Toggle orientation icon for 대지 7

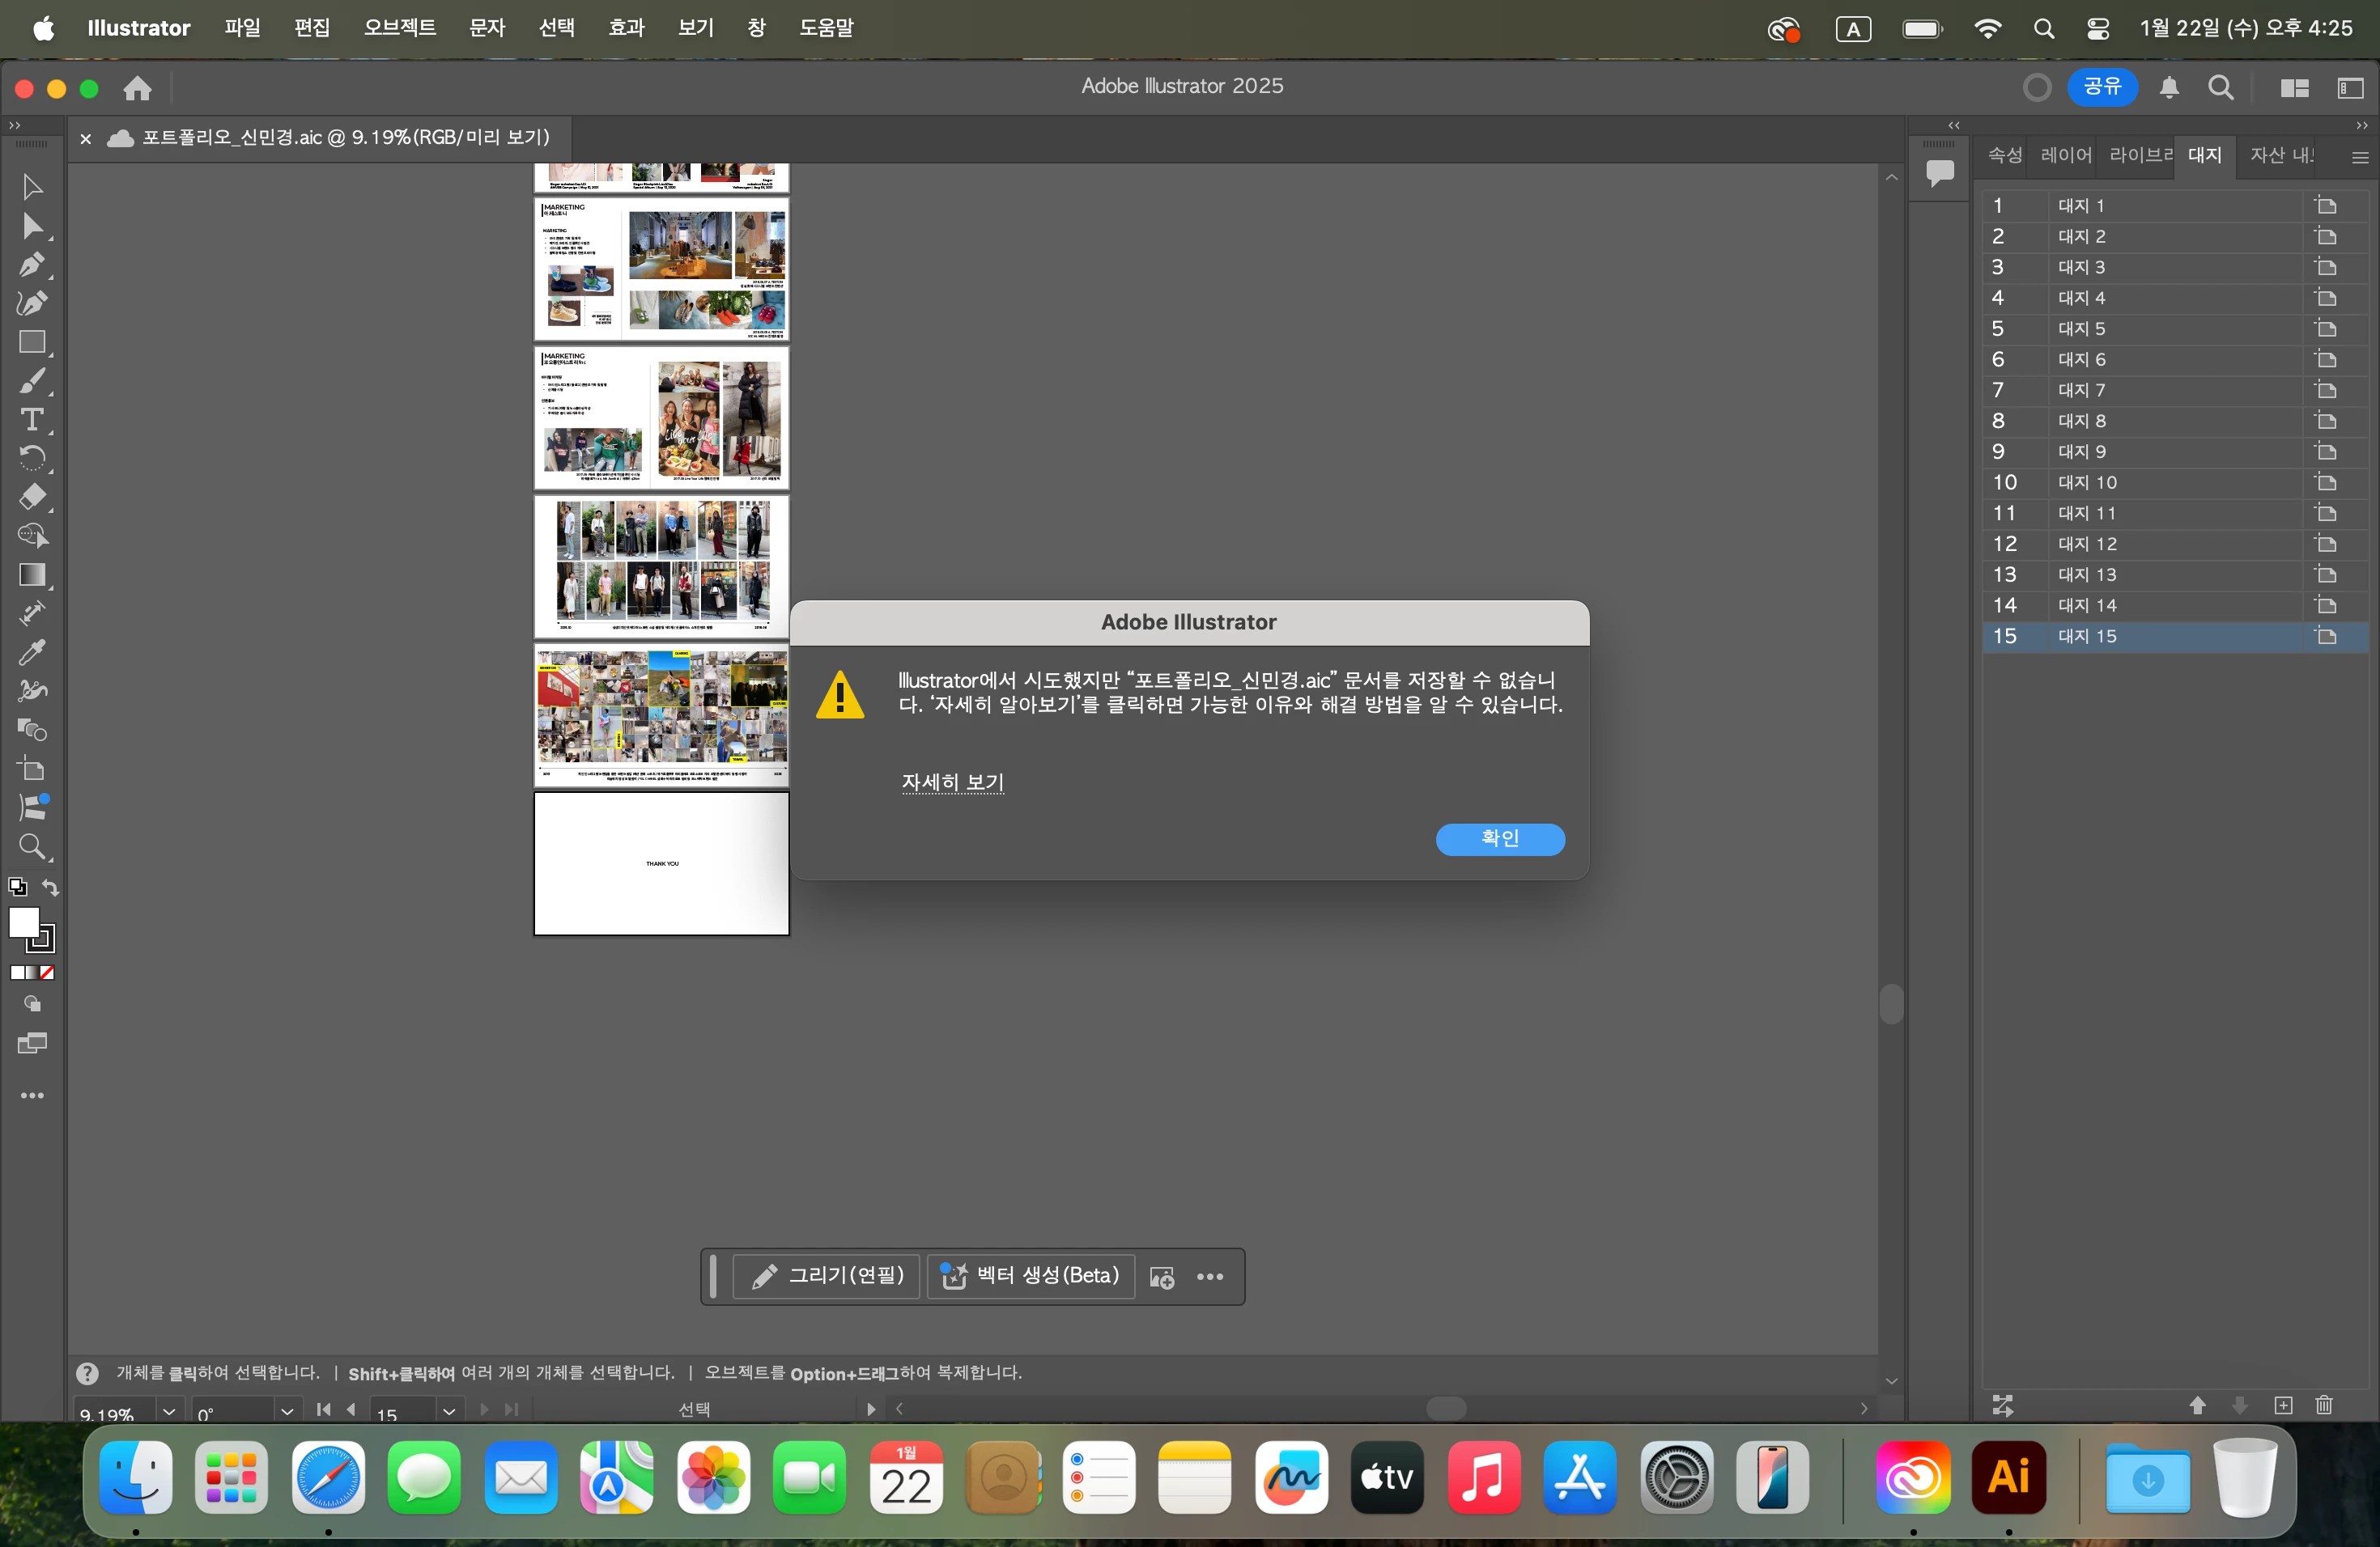[2325, 390]
